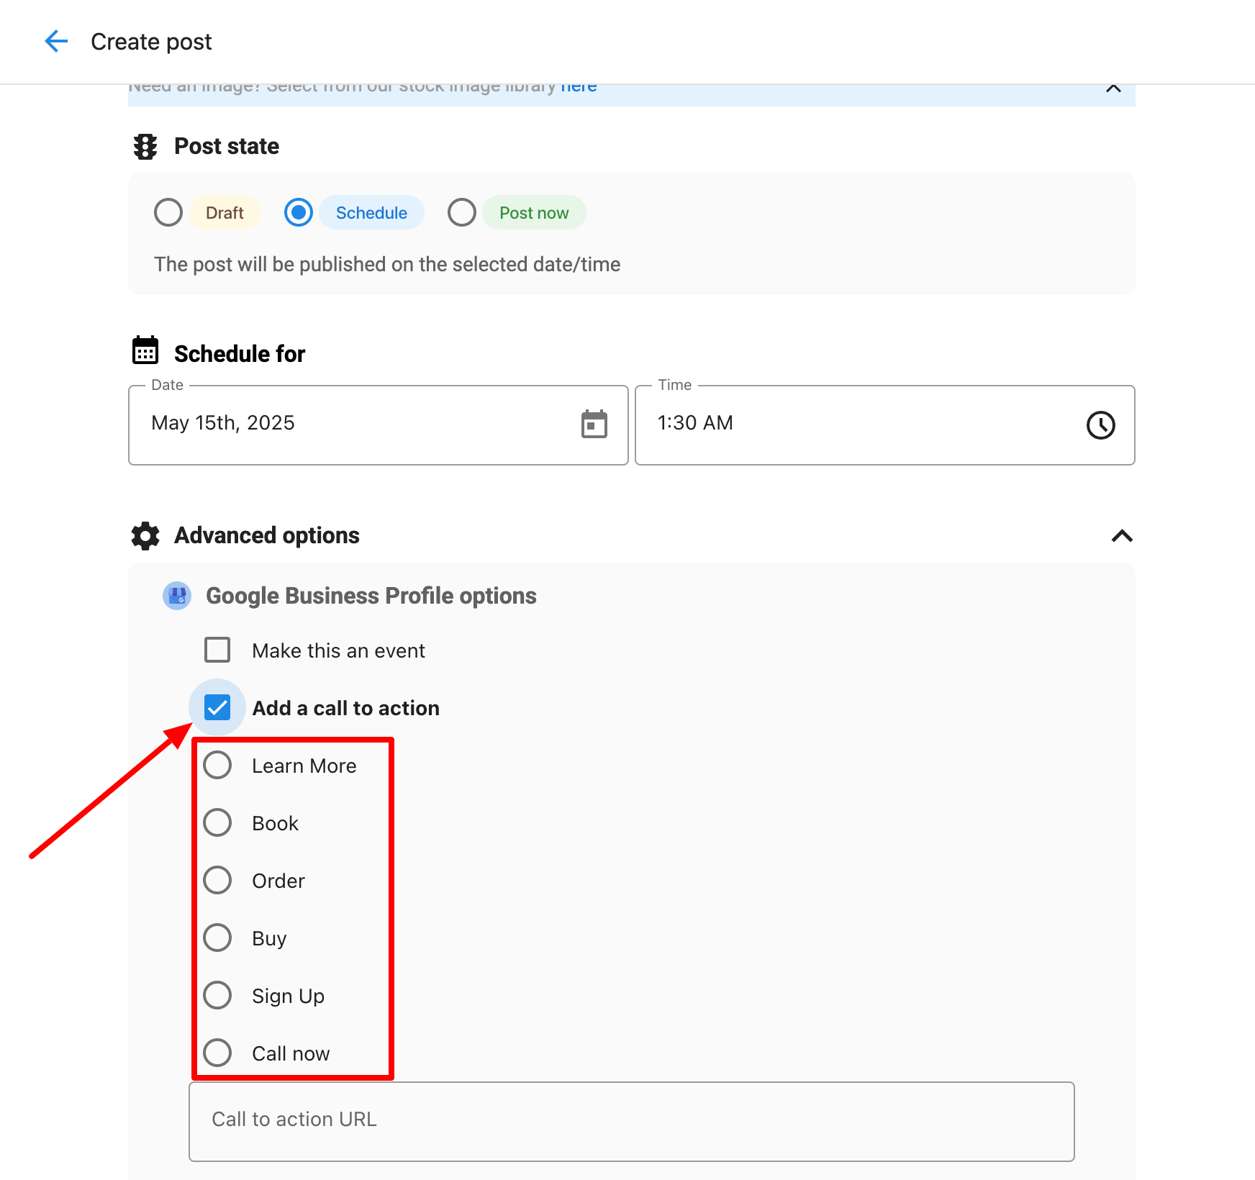Click the Advanced options gear icon
The width and height of the screenshot is (1255, 1180).
click(145, 536)
